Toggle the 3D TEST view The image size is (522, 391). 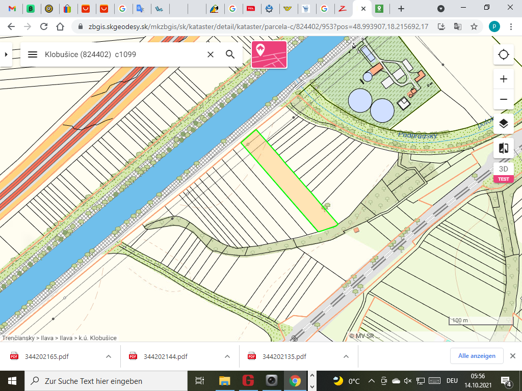504,173
